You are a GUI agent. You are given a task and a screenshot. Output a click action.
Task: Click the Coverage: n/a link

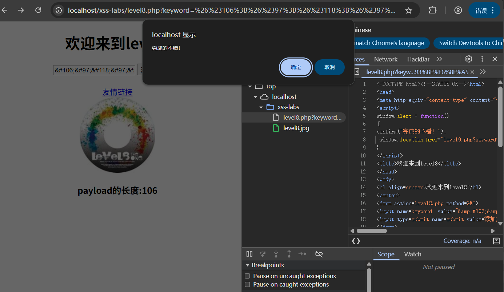click(462, 241)
